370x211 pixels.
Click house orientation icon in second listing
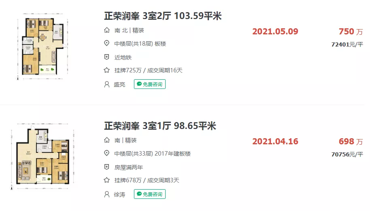click(107, 140)
